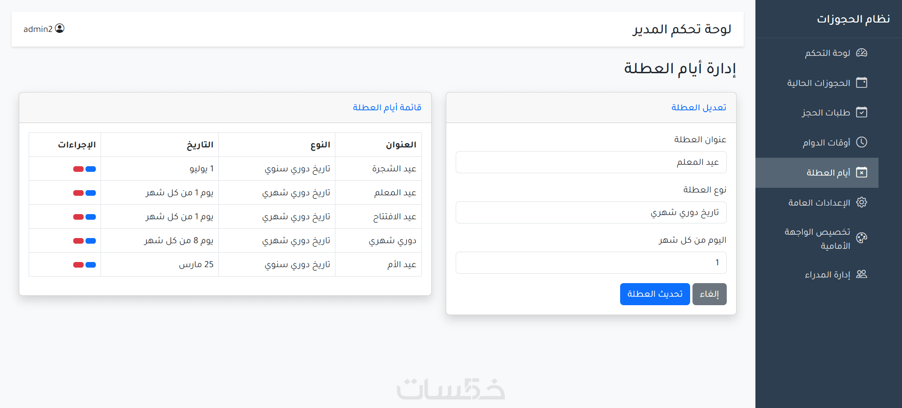Click the admin2 user profile icon
902x408 pixels.
[60, 29]
